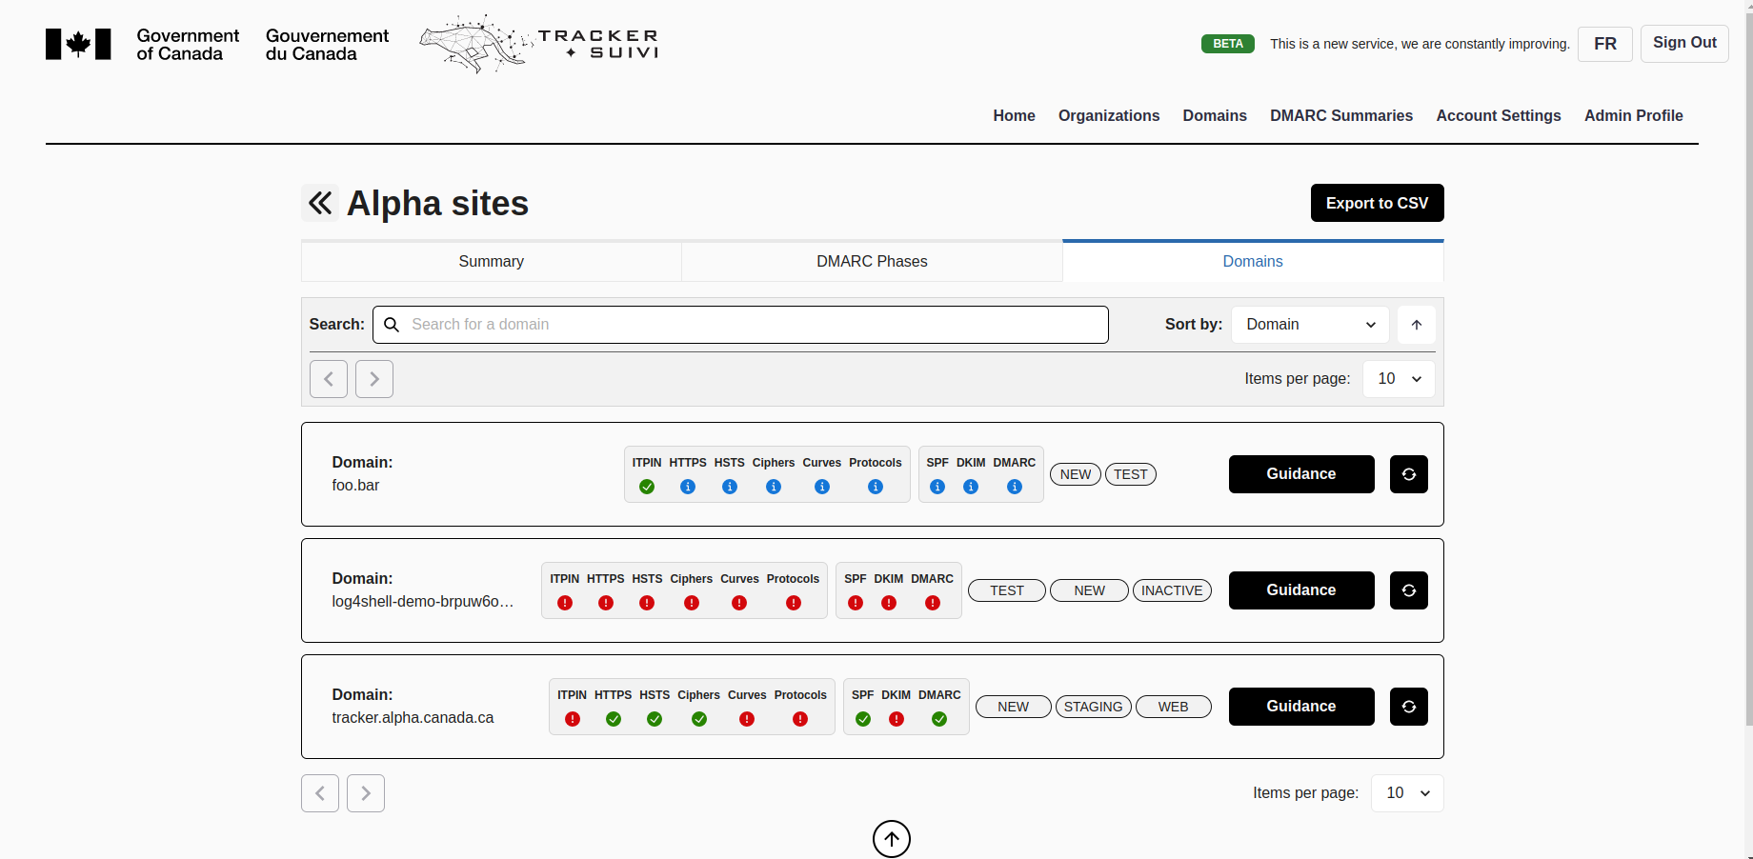The width and height of the screenshot is (1753, 859).
Task: Open bottom Items per page dropdown
Action: point(1407,793)
